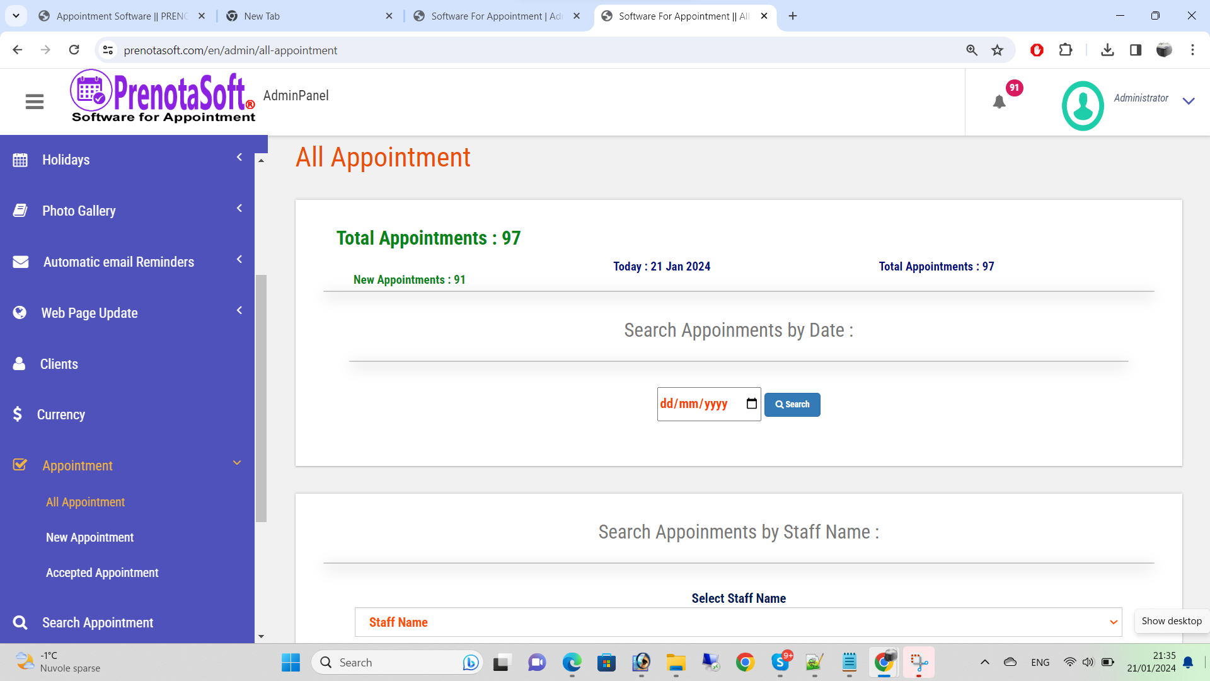Open the Clients sidebar link
The height and width of the screenshot is (681, 1210).
pos(59,364)
